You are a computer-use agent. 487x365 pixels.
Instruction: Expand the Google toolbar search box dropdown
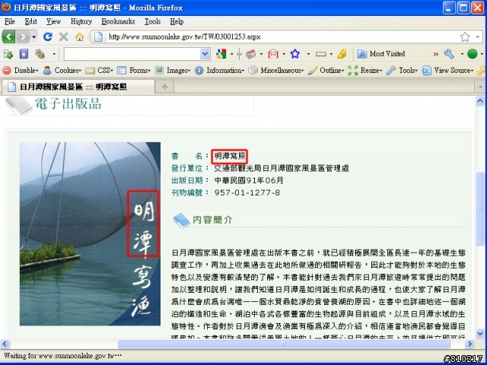coord(205,54)
